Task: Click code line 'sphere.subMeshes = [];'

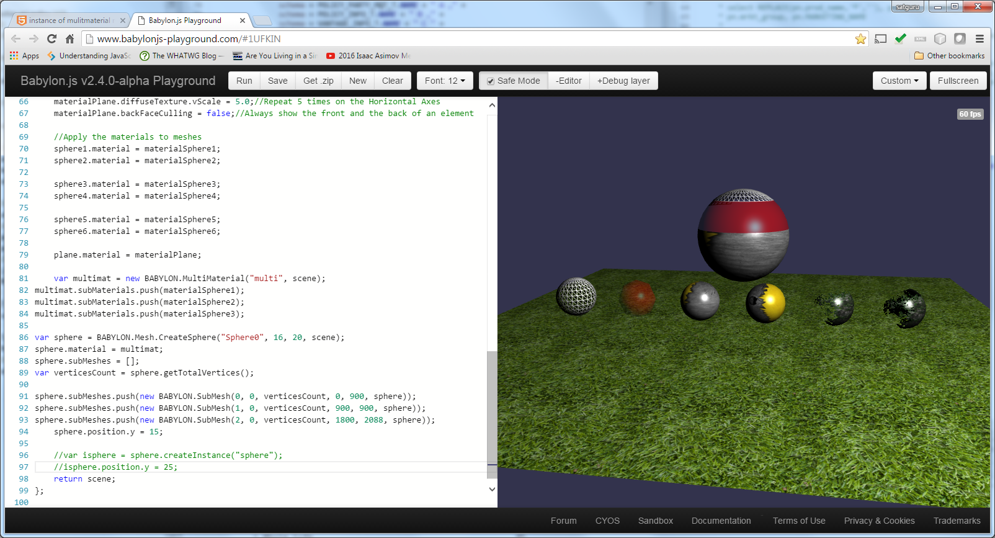Action: [87, 361]
